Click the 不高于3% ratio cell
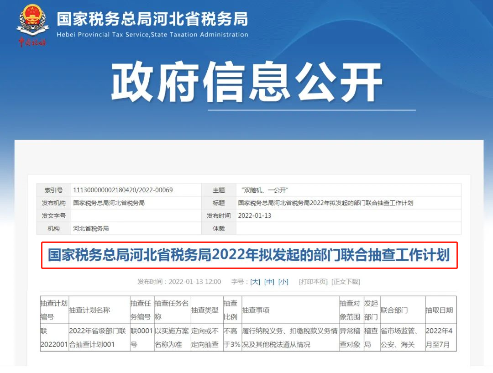Viewport: 493px width, 373px height. (x=232, y=338)
